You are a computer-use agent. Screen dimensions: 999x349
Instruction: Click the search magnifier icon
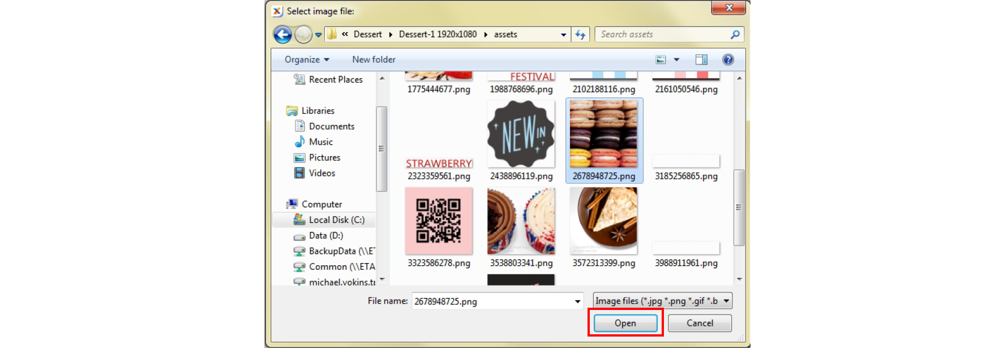[735, 35]
